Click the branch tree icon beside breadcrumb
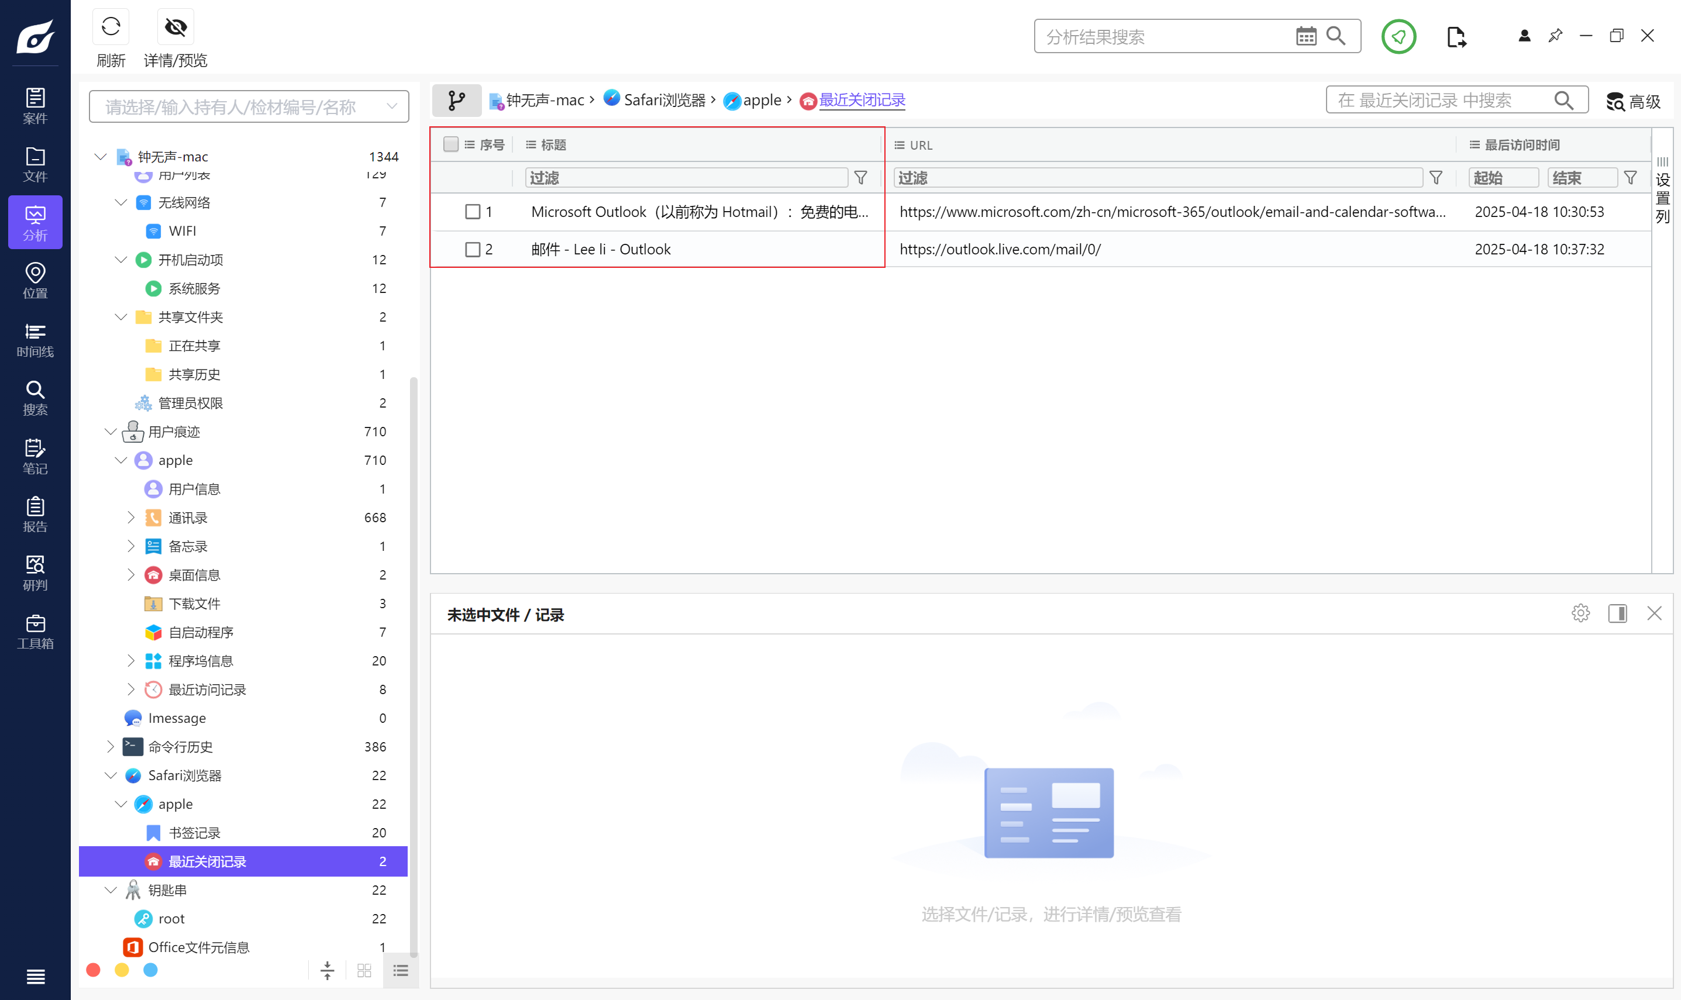 click(x=456, y=101)
